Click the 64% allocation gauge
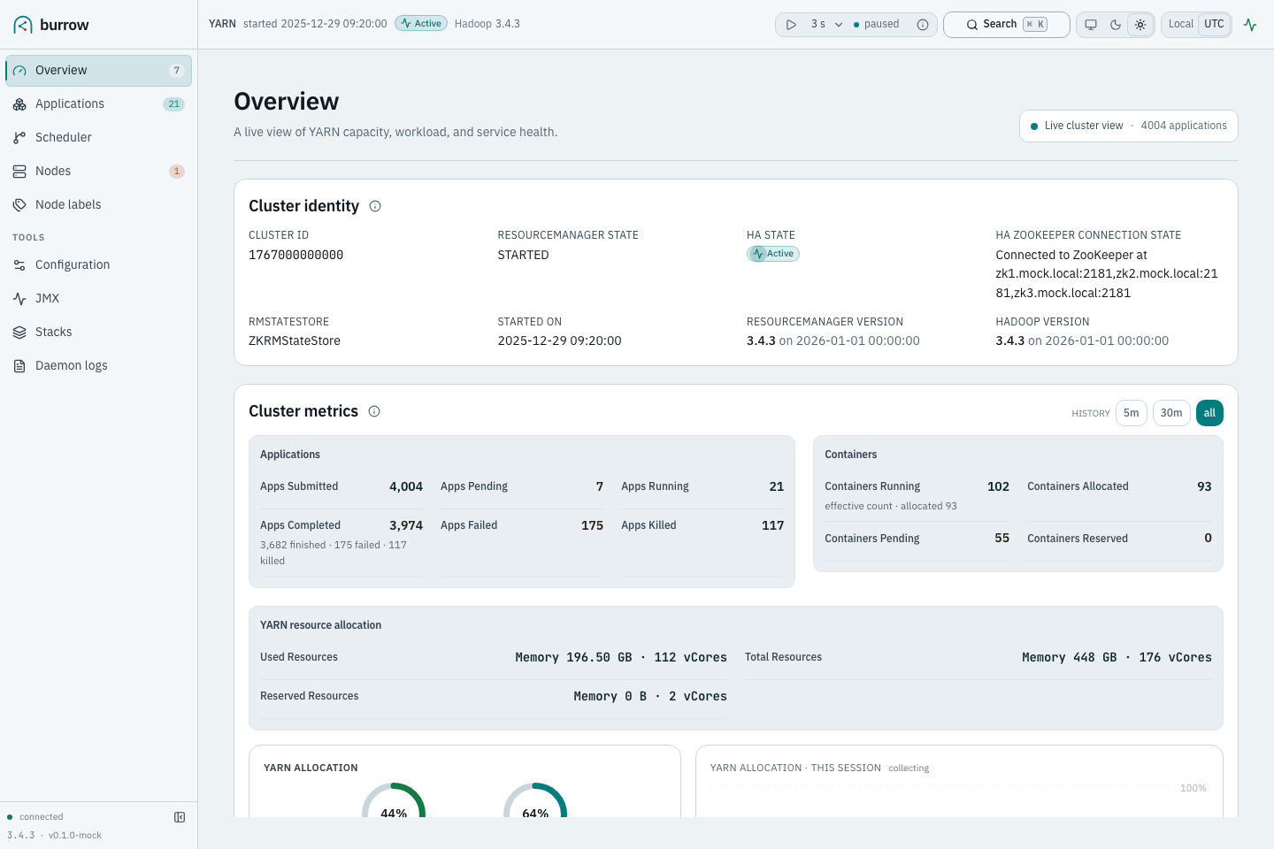The width and height of the screenshot is (1274, 849). [x=535, y=800]
